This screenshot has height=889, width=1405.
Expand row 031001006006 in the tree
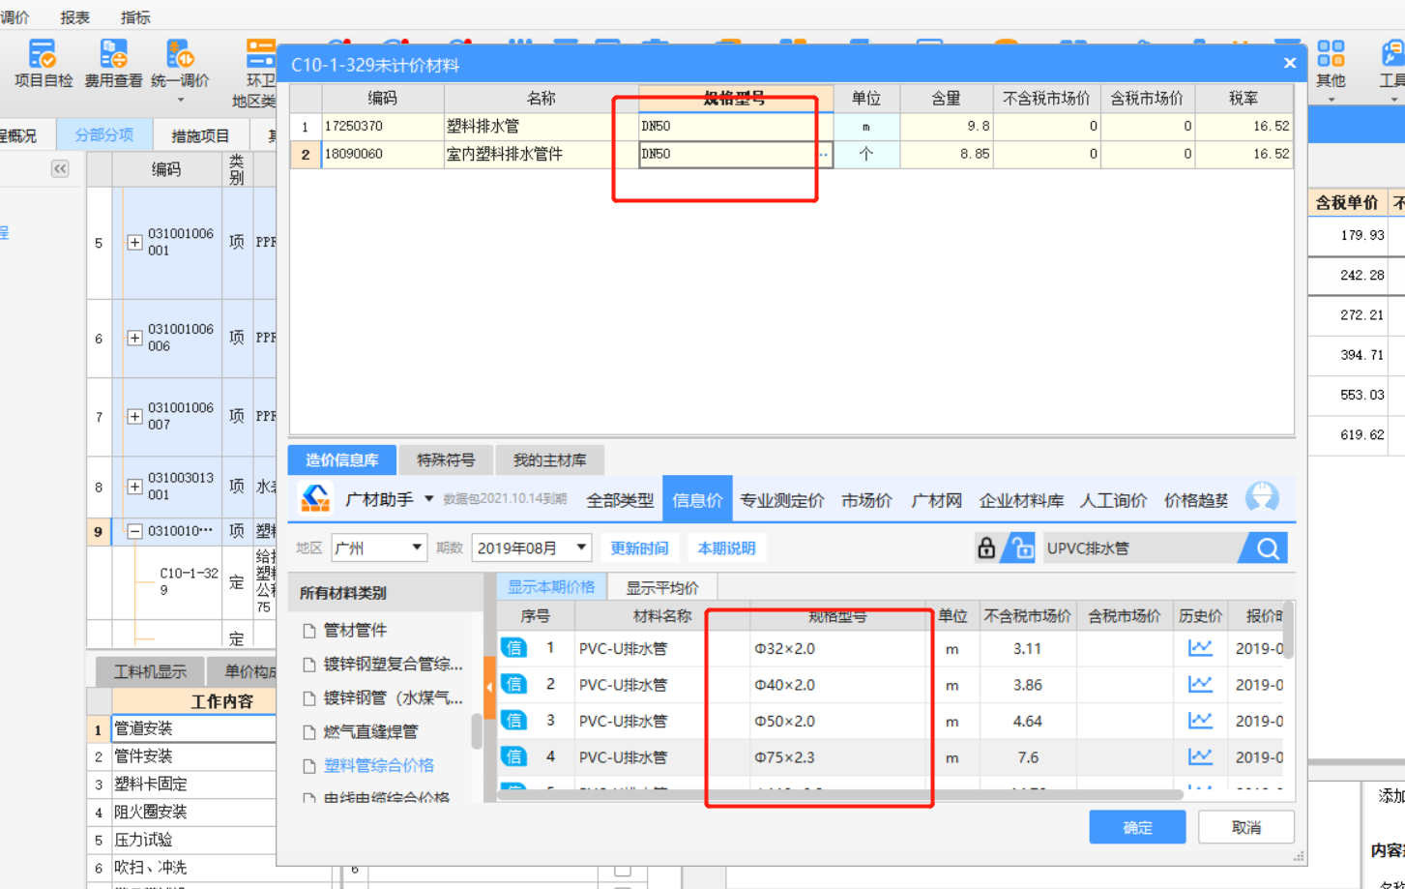point(134,338)
